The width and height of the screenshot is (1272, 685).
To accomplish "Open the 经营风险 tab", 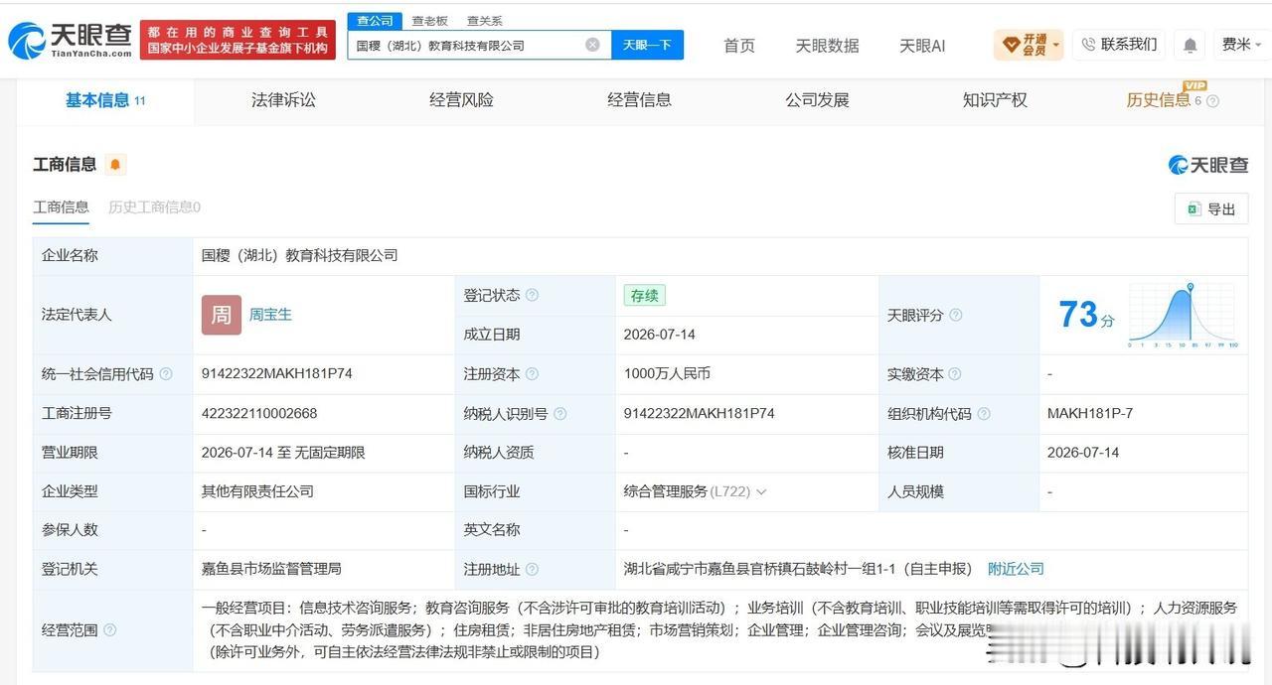I will (x=461, y=100).
